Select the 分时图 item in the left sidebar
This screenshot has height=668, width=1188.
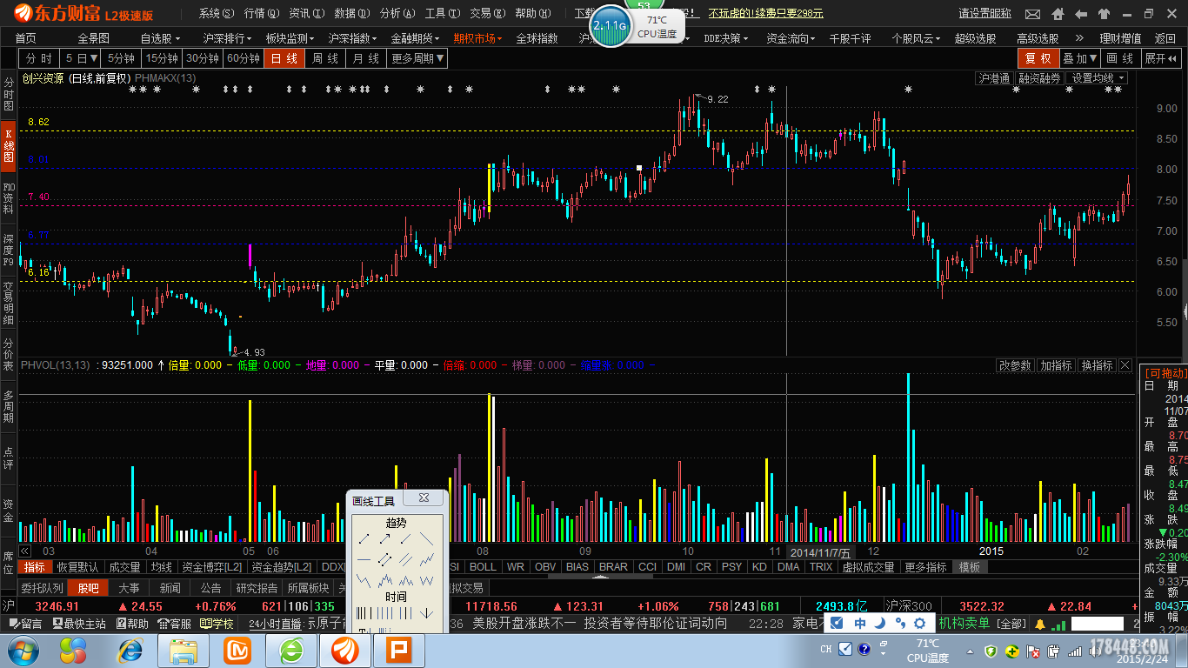tap(8, 94)
